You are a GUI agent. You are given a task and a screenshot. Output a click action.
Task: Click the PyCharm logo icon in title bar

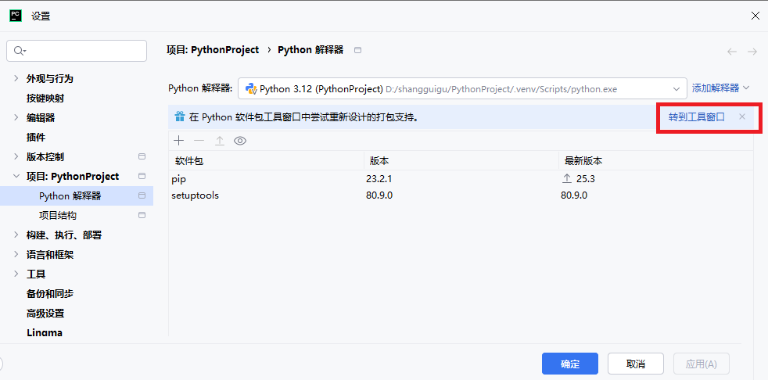16,16
